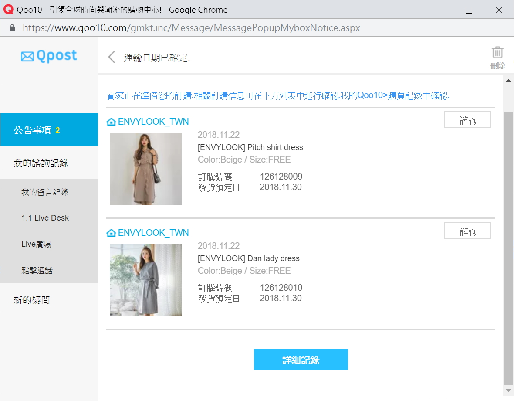The image size is (514, 401).
Task: Click 諮詢 button for Pitch shirt dress
Action: coord(468,120)
